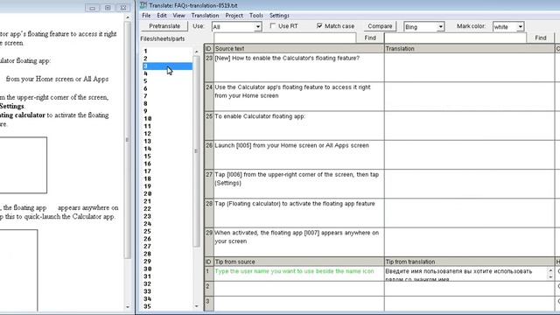The width and height of the screenshot is (560, 315).
Task: Expand the Mark color dropdown
Action: (x=521, y=27)
